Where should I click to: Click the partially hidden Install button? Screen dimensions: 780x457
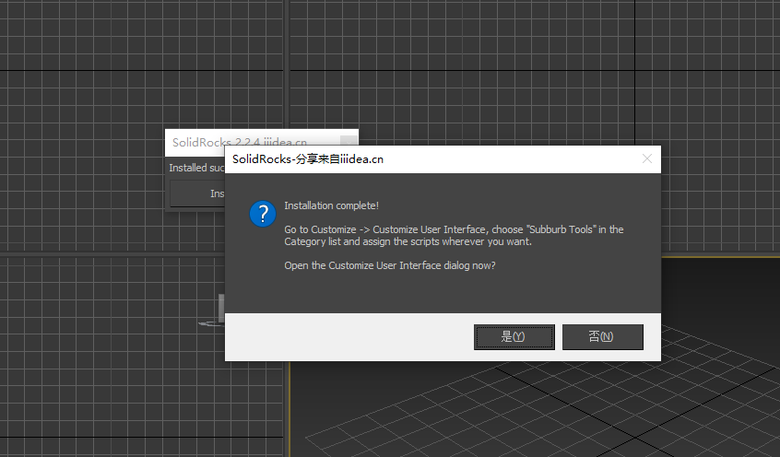coord(197,193)
